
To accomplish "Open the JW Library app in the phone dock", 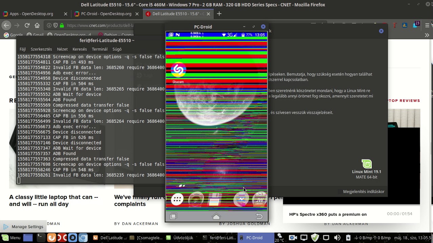I will [260, 199].
